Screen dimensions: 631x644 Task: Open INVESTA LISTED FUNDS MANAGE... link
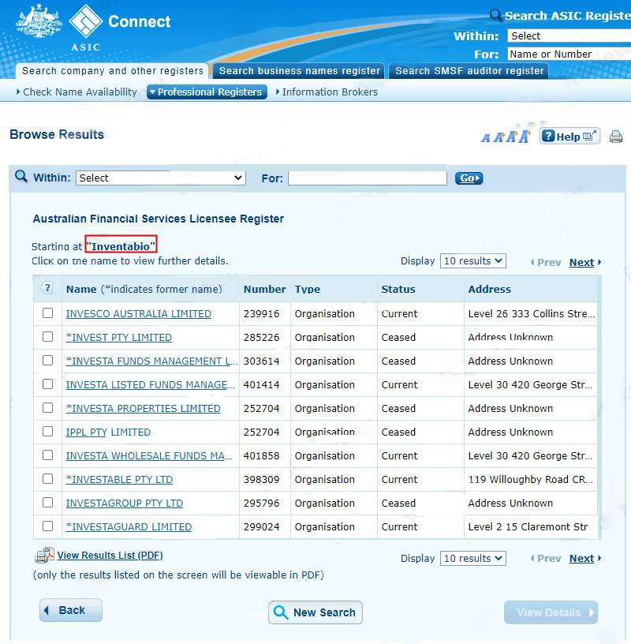tap(151, 384)
